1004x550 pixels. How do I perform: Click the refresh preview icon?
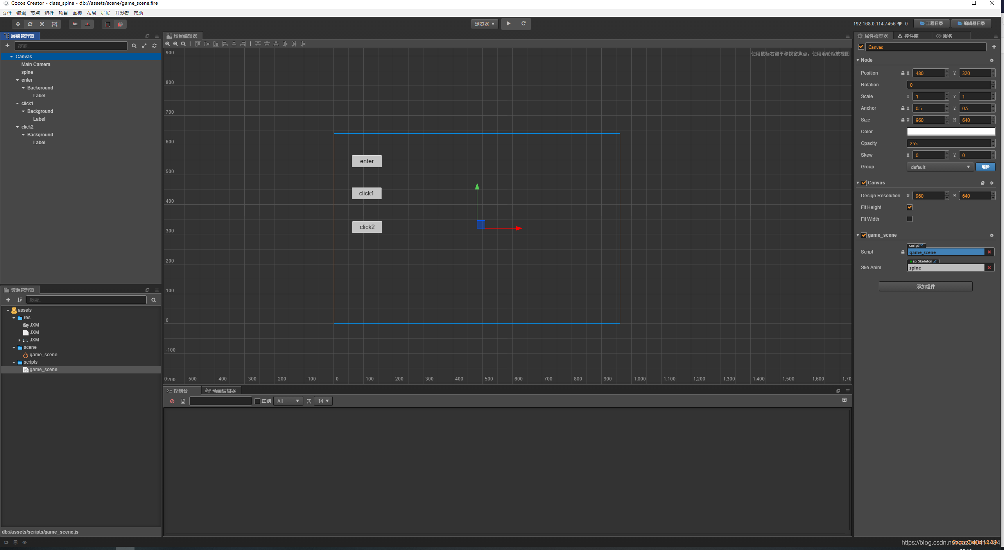pyautogui.click(x=524, y=23)
